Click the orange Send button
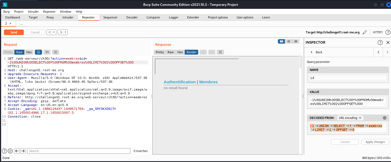Screen dimensions: 391x162 (x=14, y=32)
